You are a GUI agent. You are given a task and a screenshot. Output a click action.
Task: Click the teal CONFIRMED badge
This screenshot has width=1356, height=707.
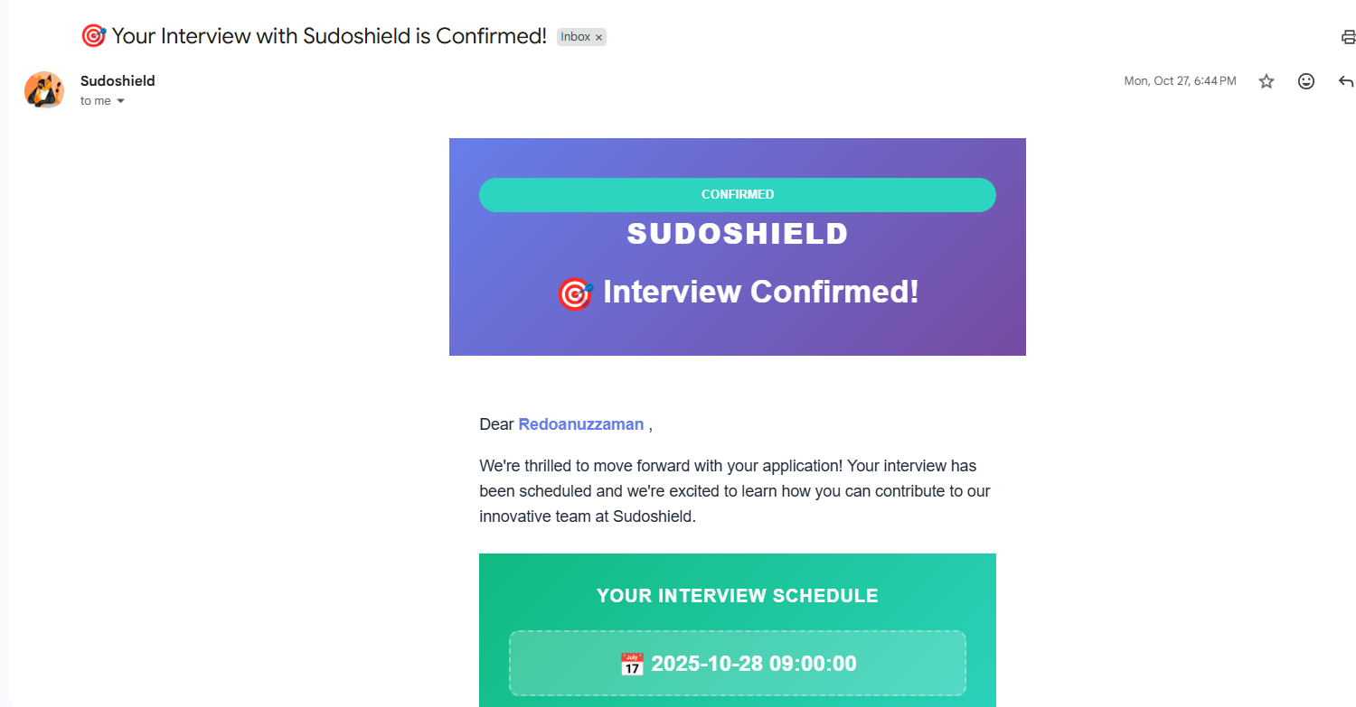pyautogui.click(x=737, y=195)
